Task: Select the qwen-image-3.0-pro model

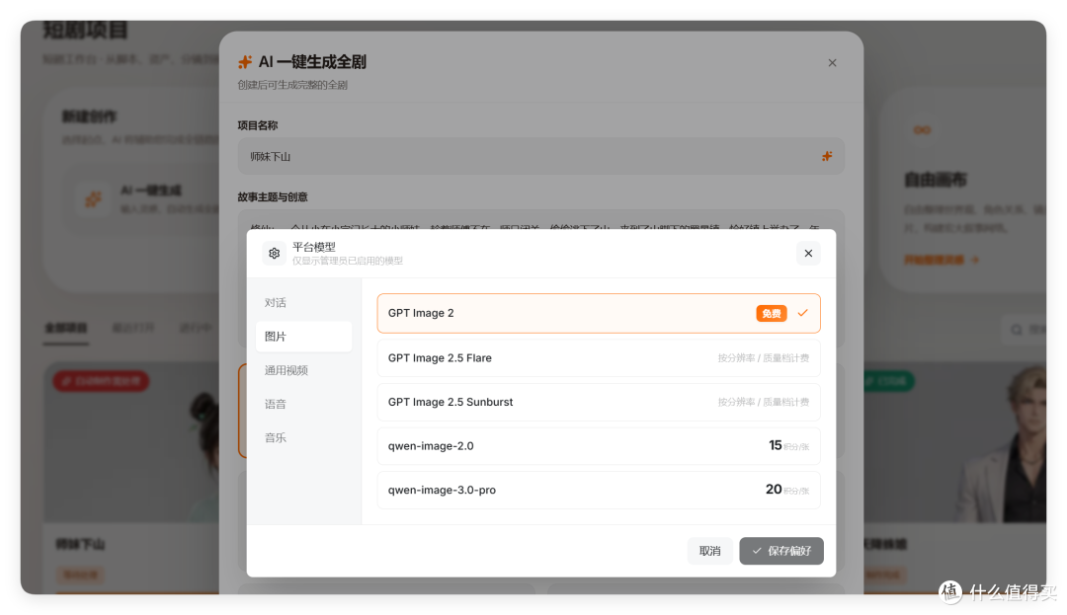Action: (599, 490)
